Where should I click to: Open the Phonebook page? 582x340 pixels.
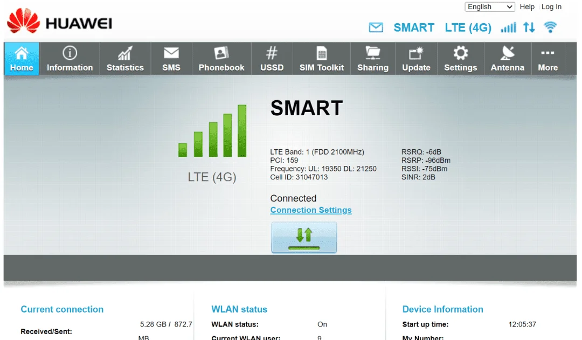click(x=221, y=59)
